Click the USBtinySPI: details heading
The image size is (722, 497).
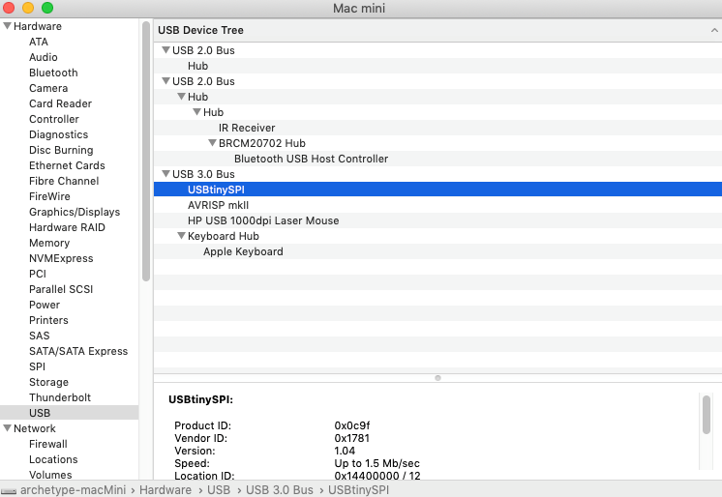200,399
